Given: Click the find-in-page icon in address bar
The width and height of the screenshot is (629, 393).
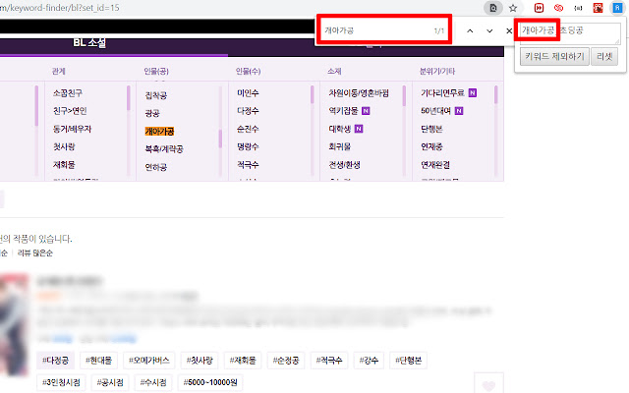Looking at the screenshot, I should [x=493, y=8].
